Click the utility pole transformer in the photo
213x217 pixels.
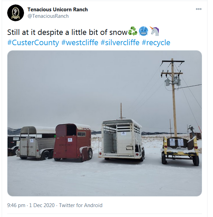pyautogui.click(x=173, y=81)
